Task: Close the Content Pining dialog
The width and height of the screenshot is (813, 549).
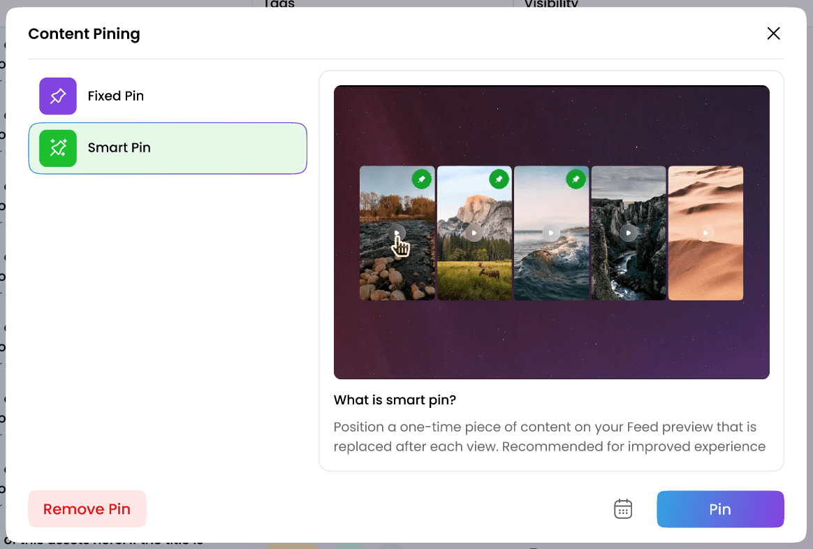Action: (x=773, y=34)
